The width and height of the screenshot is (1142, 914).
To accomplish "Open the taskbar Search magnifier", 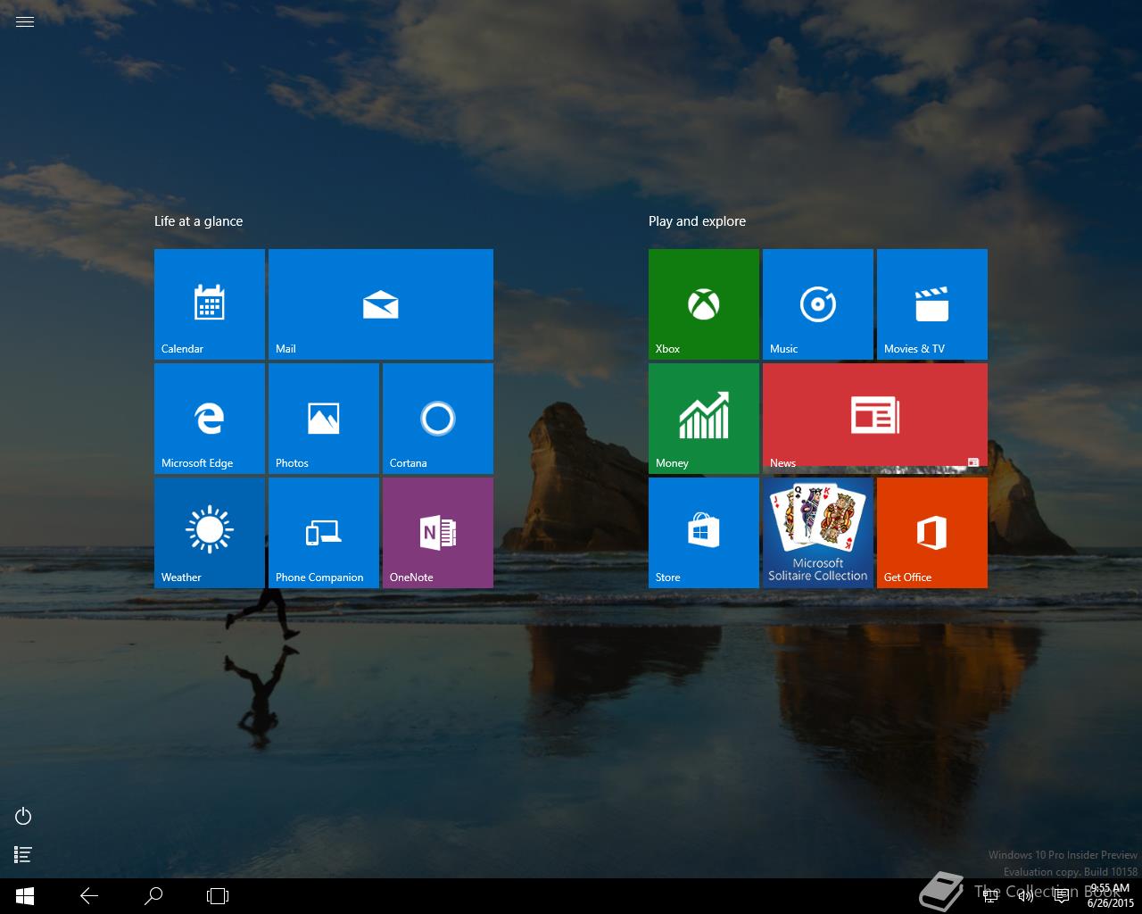I will [x=153, y=896].
